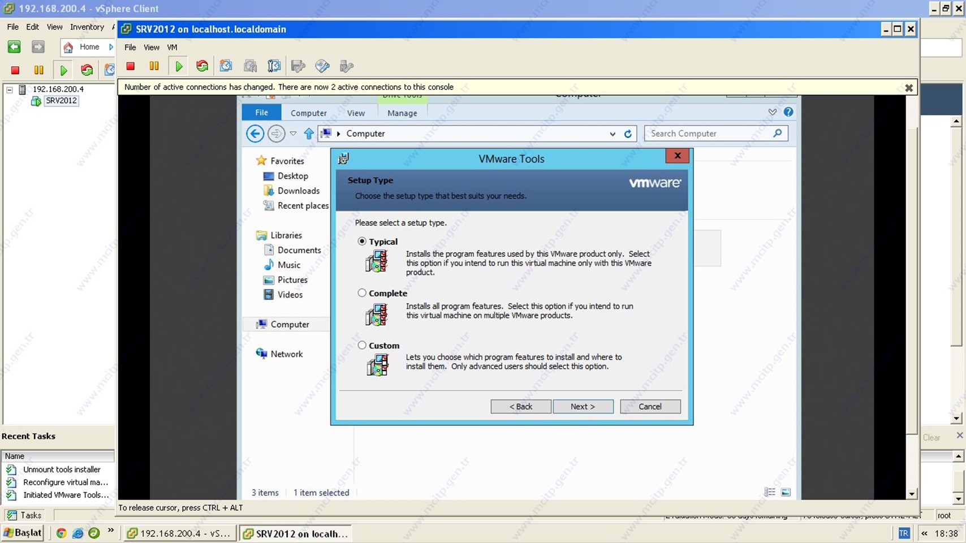Open the Tasks status bar button

click(25, 515)
